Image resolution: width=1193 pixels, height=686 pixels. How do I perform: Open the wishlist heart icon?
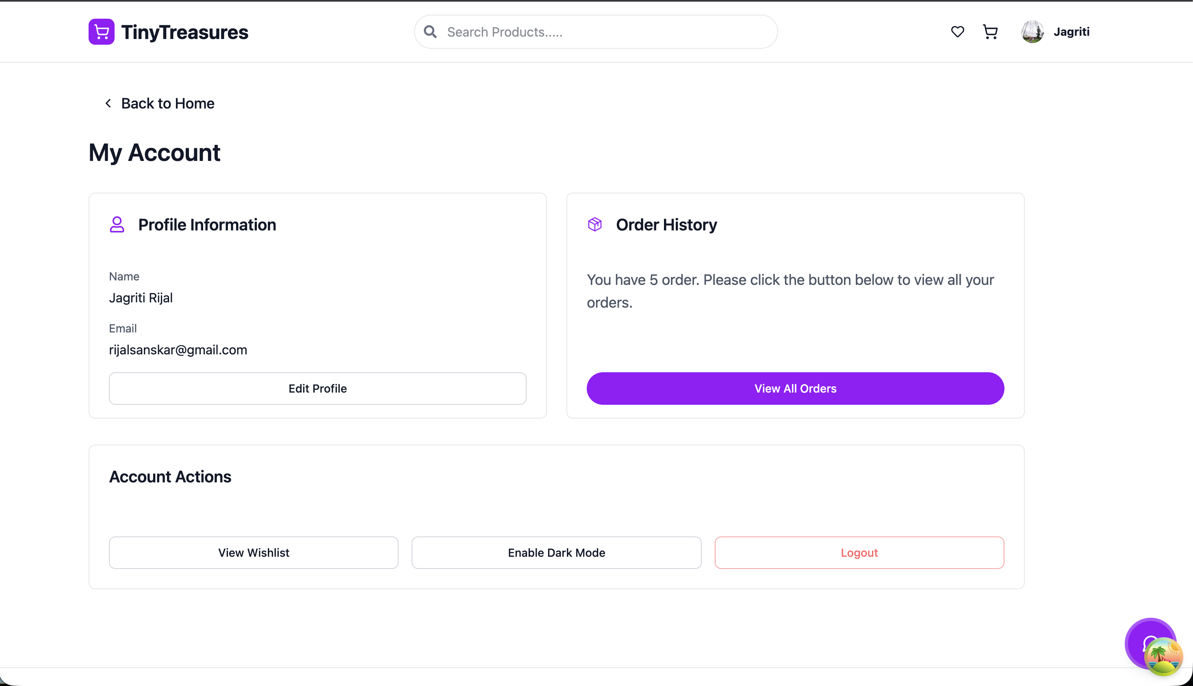957,32
